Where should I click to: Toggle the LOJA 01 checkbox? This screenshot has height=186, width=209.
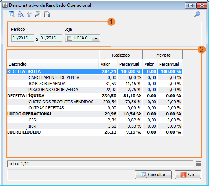[x=70, y=38]
